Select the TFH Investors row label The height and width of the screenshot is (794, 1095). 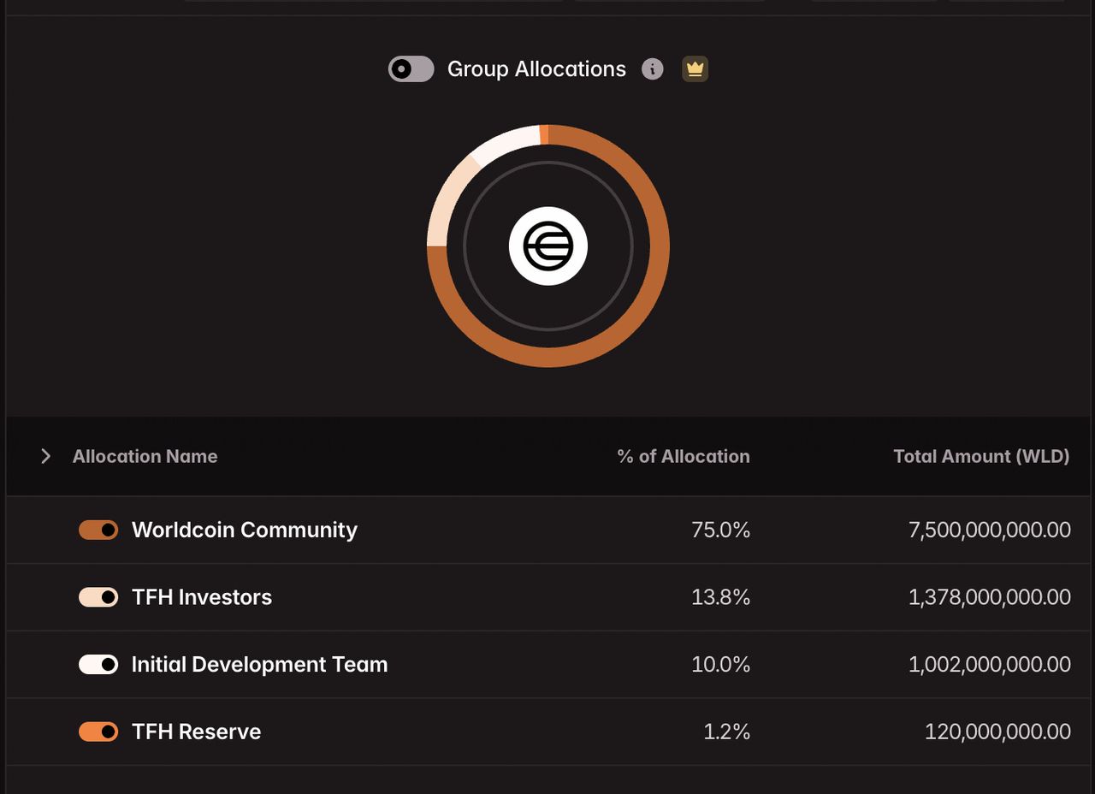coord(202,597)
